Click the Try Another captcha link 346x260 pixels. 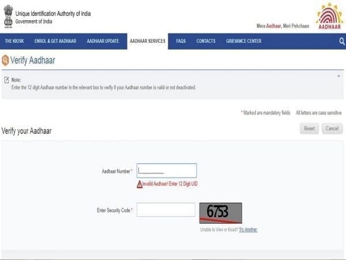coord(248,230)
